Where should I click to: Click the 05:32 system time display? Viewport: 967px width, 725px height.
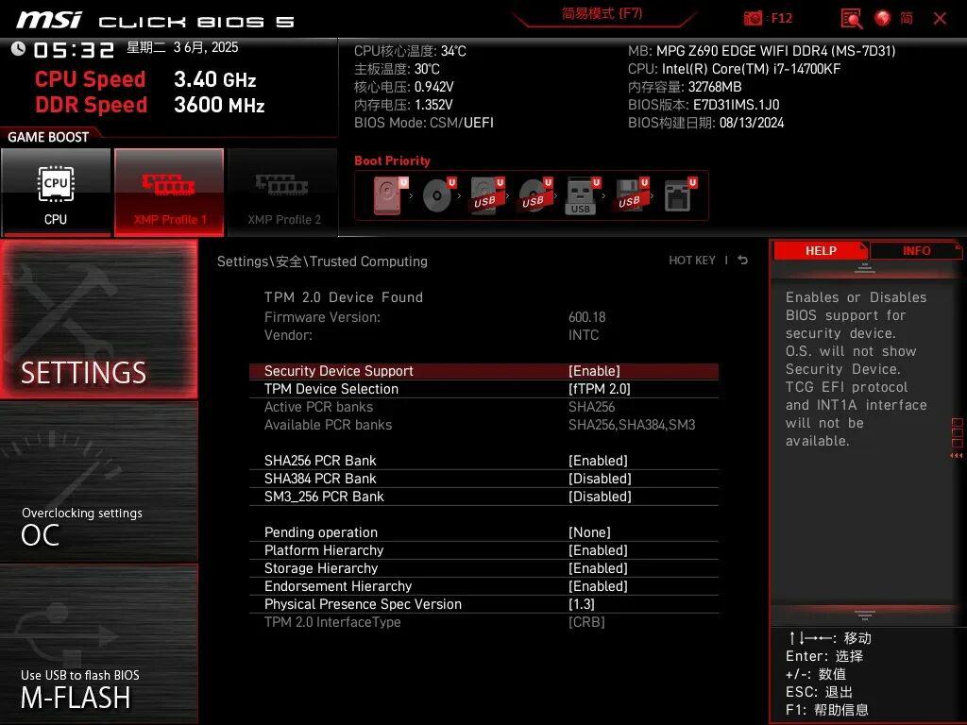[74, 50]
